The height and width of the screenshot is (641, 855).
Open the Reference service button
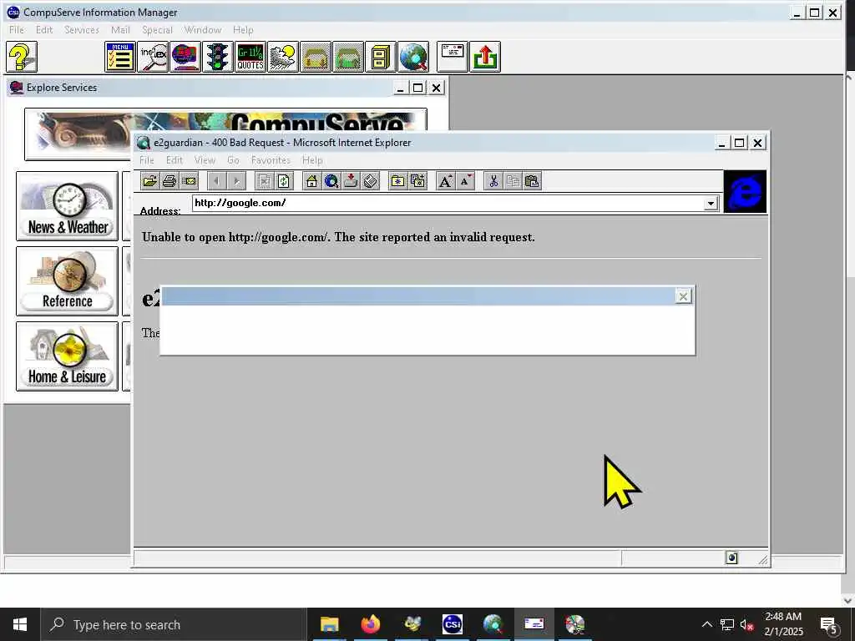click(x=67, y=281)
